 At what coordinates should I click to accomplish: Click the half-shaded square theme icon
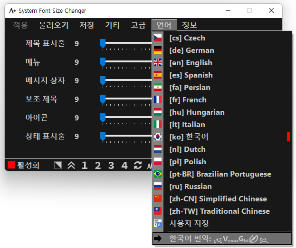pyautogui.click(x=58, y=165)
